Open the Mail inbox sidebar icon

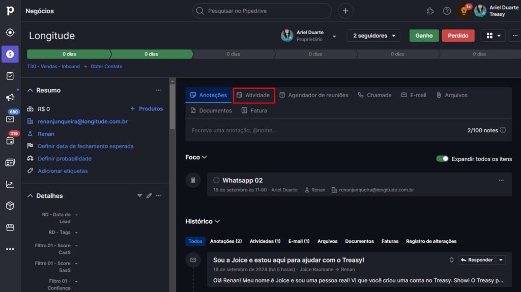point(10,119)
